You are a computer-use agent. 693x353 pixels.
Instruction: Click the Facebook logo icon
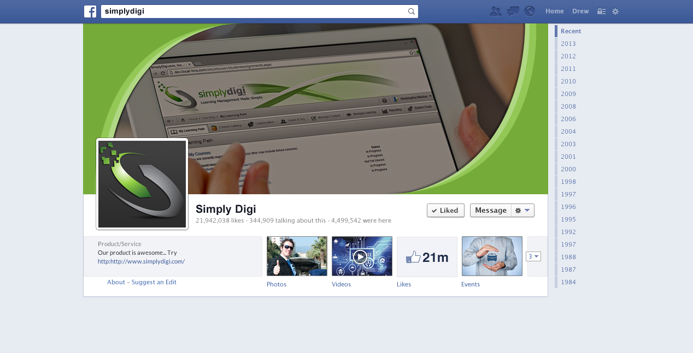click(90, 11)
